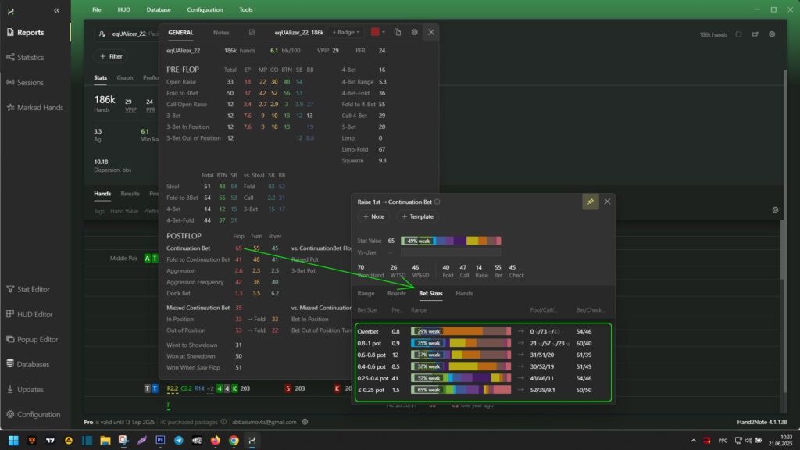
Task: Open Databases in sidebar
Action: (x=28, y=364)
